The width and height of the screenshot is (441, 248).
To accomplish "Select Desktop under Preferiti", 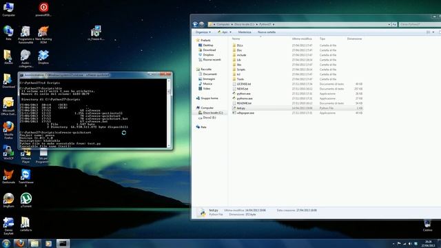I will 208,45.
